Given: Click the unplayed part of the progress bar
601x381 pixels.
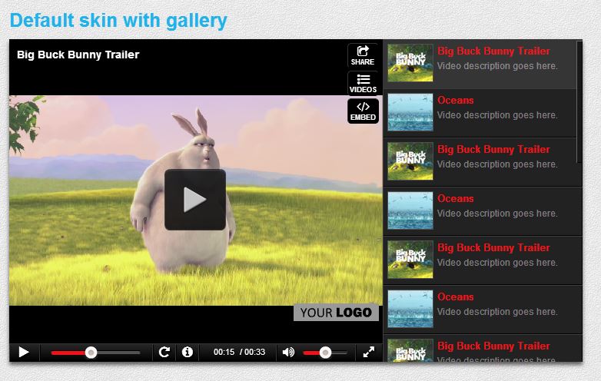Looking at the screenshot, I should [118, 353].
